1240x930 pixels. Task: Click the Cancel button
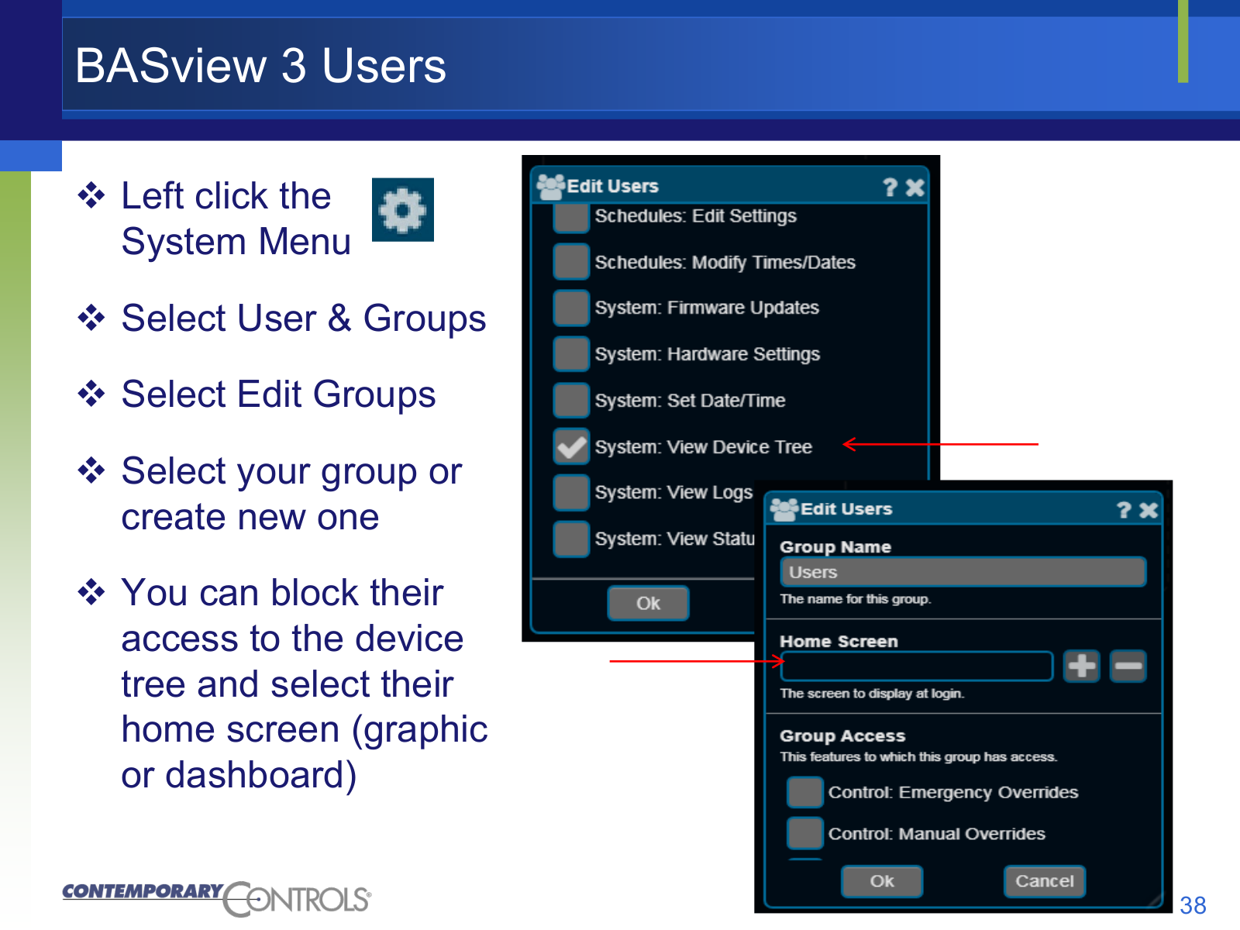click(1045, 881)
